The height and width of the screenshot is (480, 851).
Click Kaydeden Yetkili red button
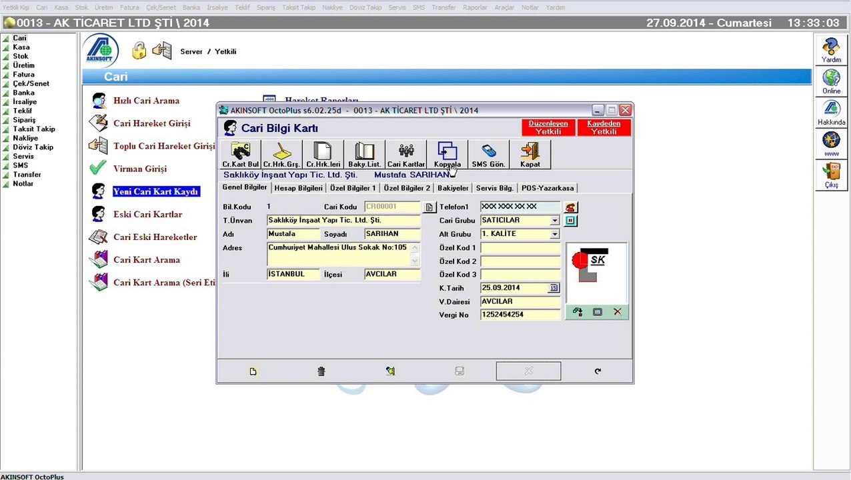click(x=604, y=127)
